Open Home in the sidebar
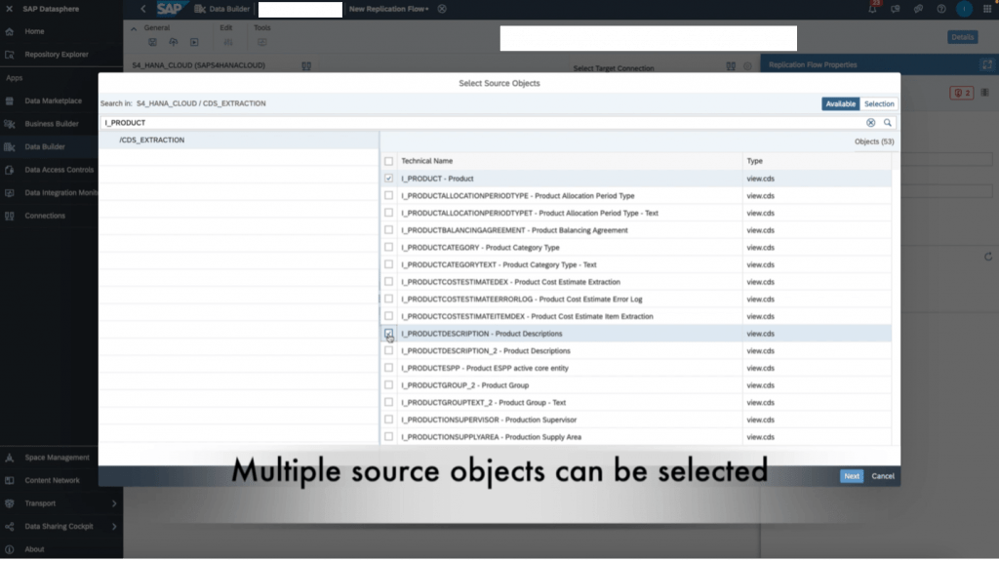The height and width of the screenshot is (561, 999). coord(34,31)
